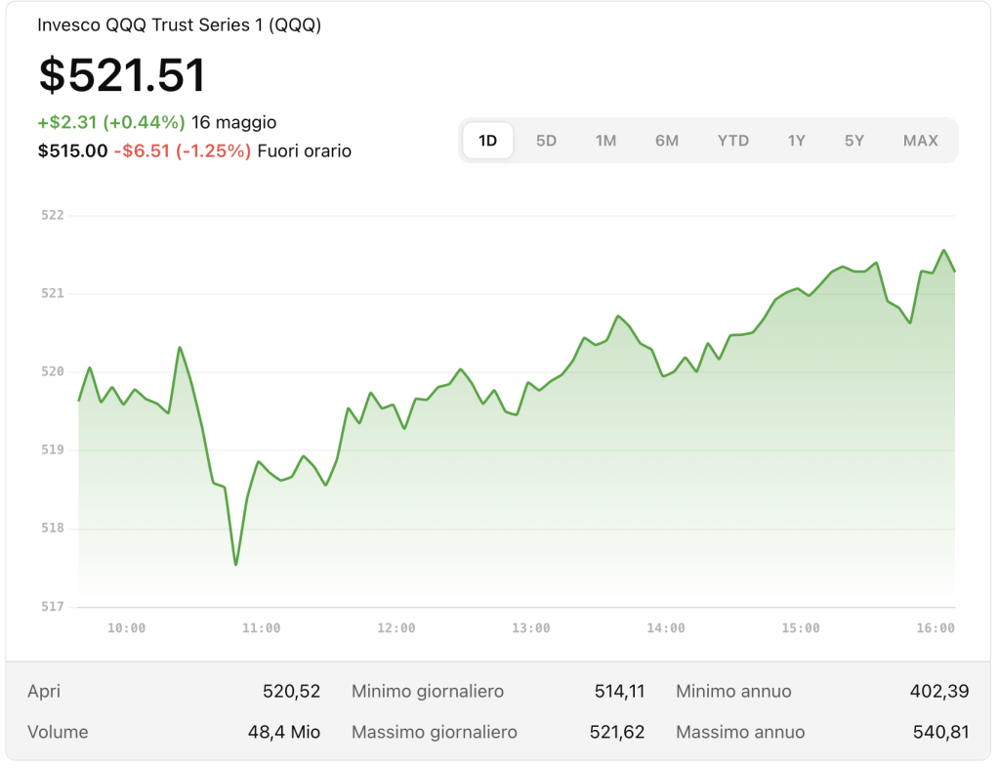Select the 1D time range tab
The width and height of the screenshot is (1000, 769).
(488, 141)
